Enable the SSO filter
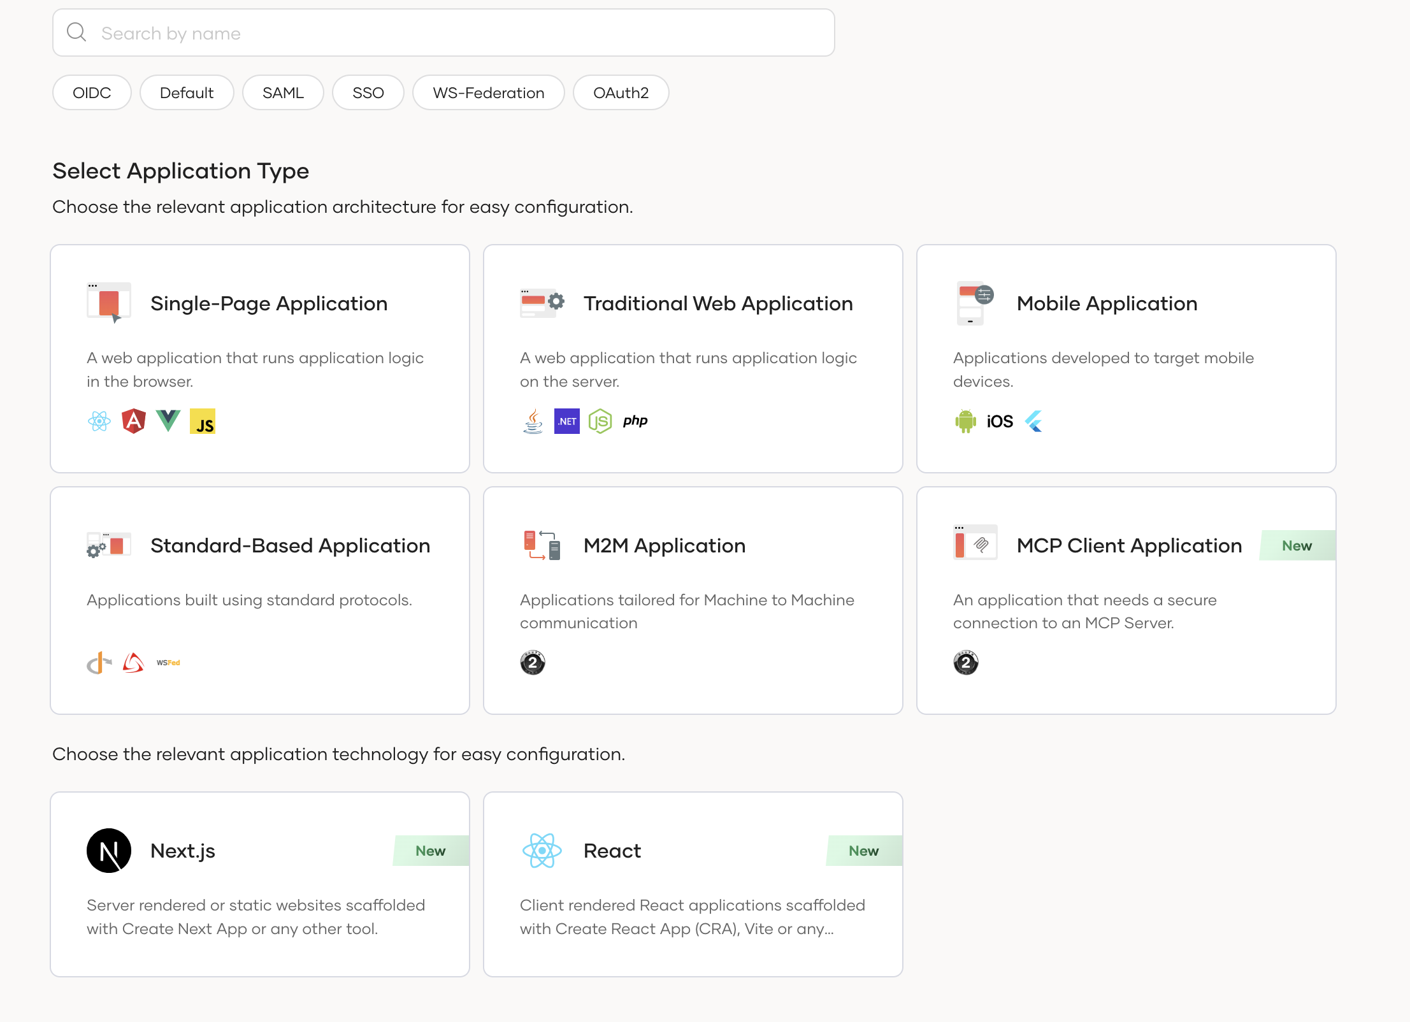Viewport: 1410px width, 1022px height. [368, 92]
